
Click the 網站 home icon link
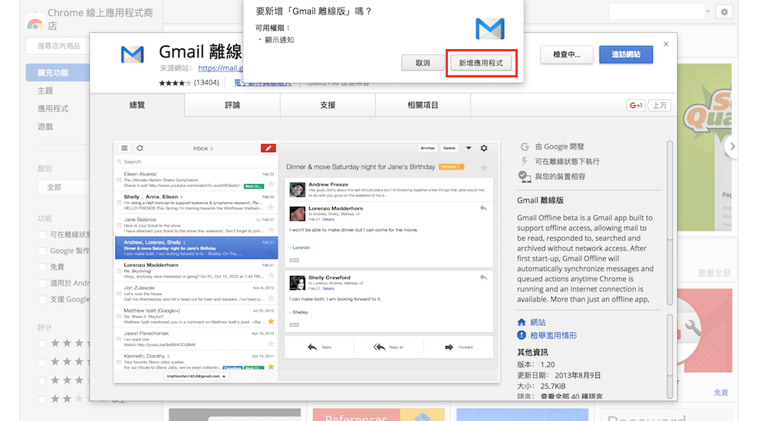pos(522,323)
